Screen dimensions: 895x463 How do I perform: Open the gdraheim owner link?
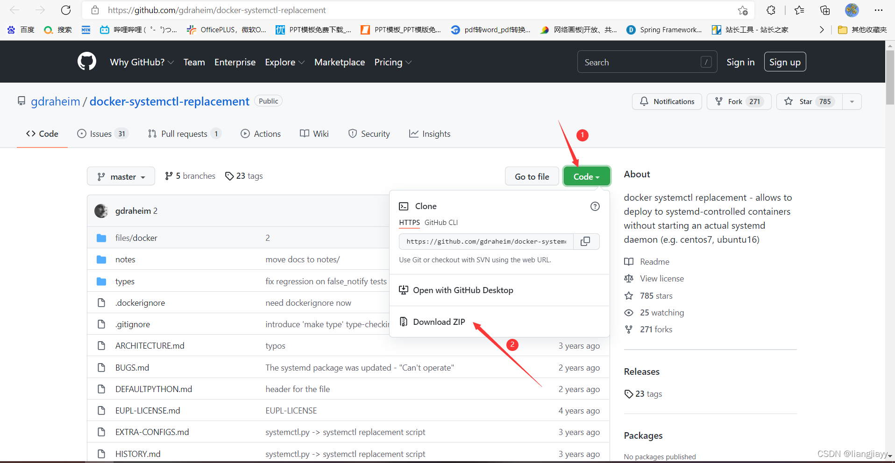coord(56,101)
